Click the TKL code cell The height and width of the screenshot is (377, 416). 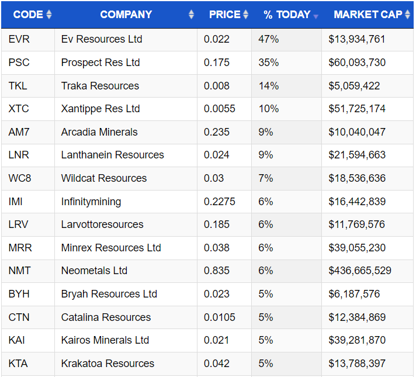pos(18,86)
